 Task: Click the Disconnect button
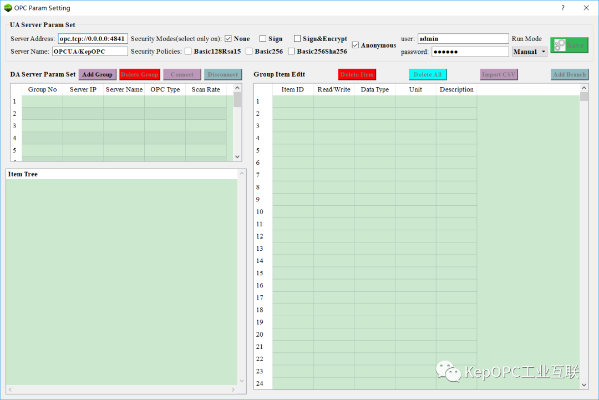point(223,74)
